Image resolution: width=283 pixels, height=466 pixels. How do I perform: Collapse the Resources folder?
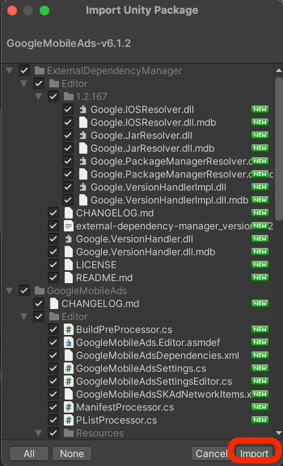38,433
